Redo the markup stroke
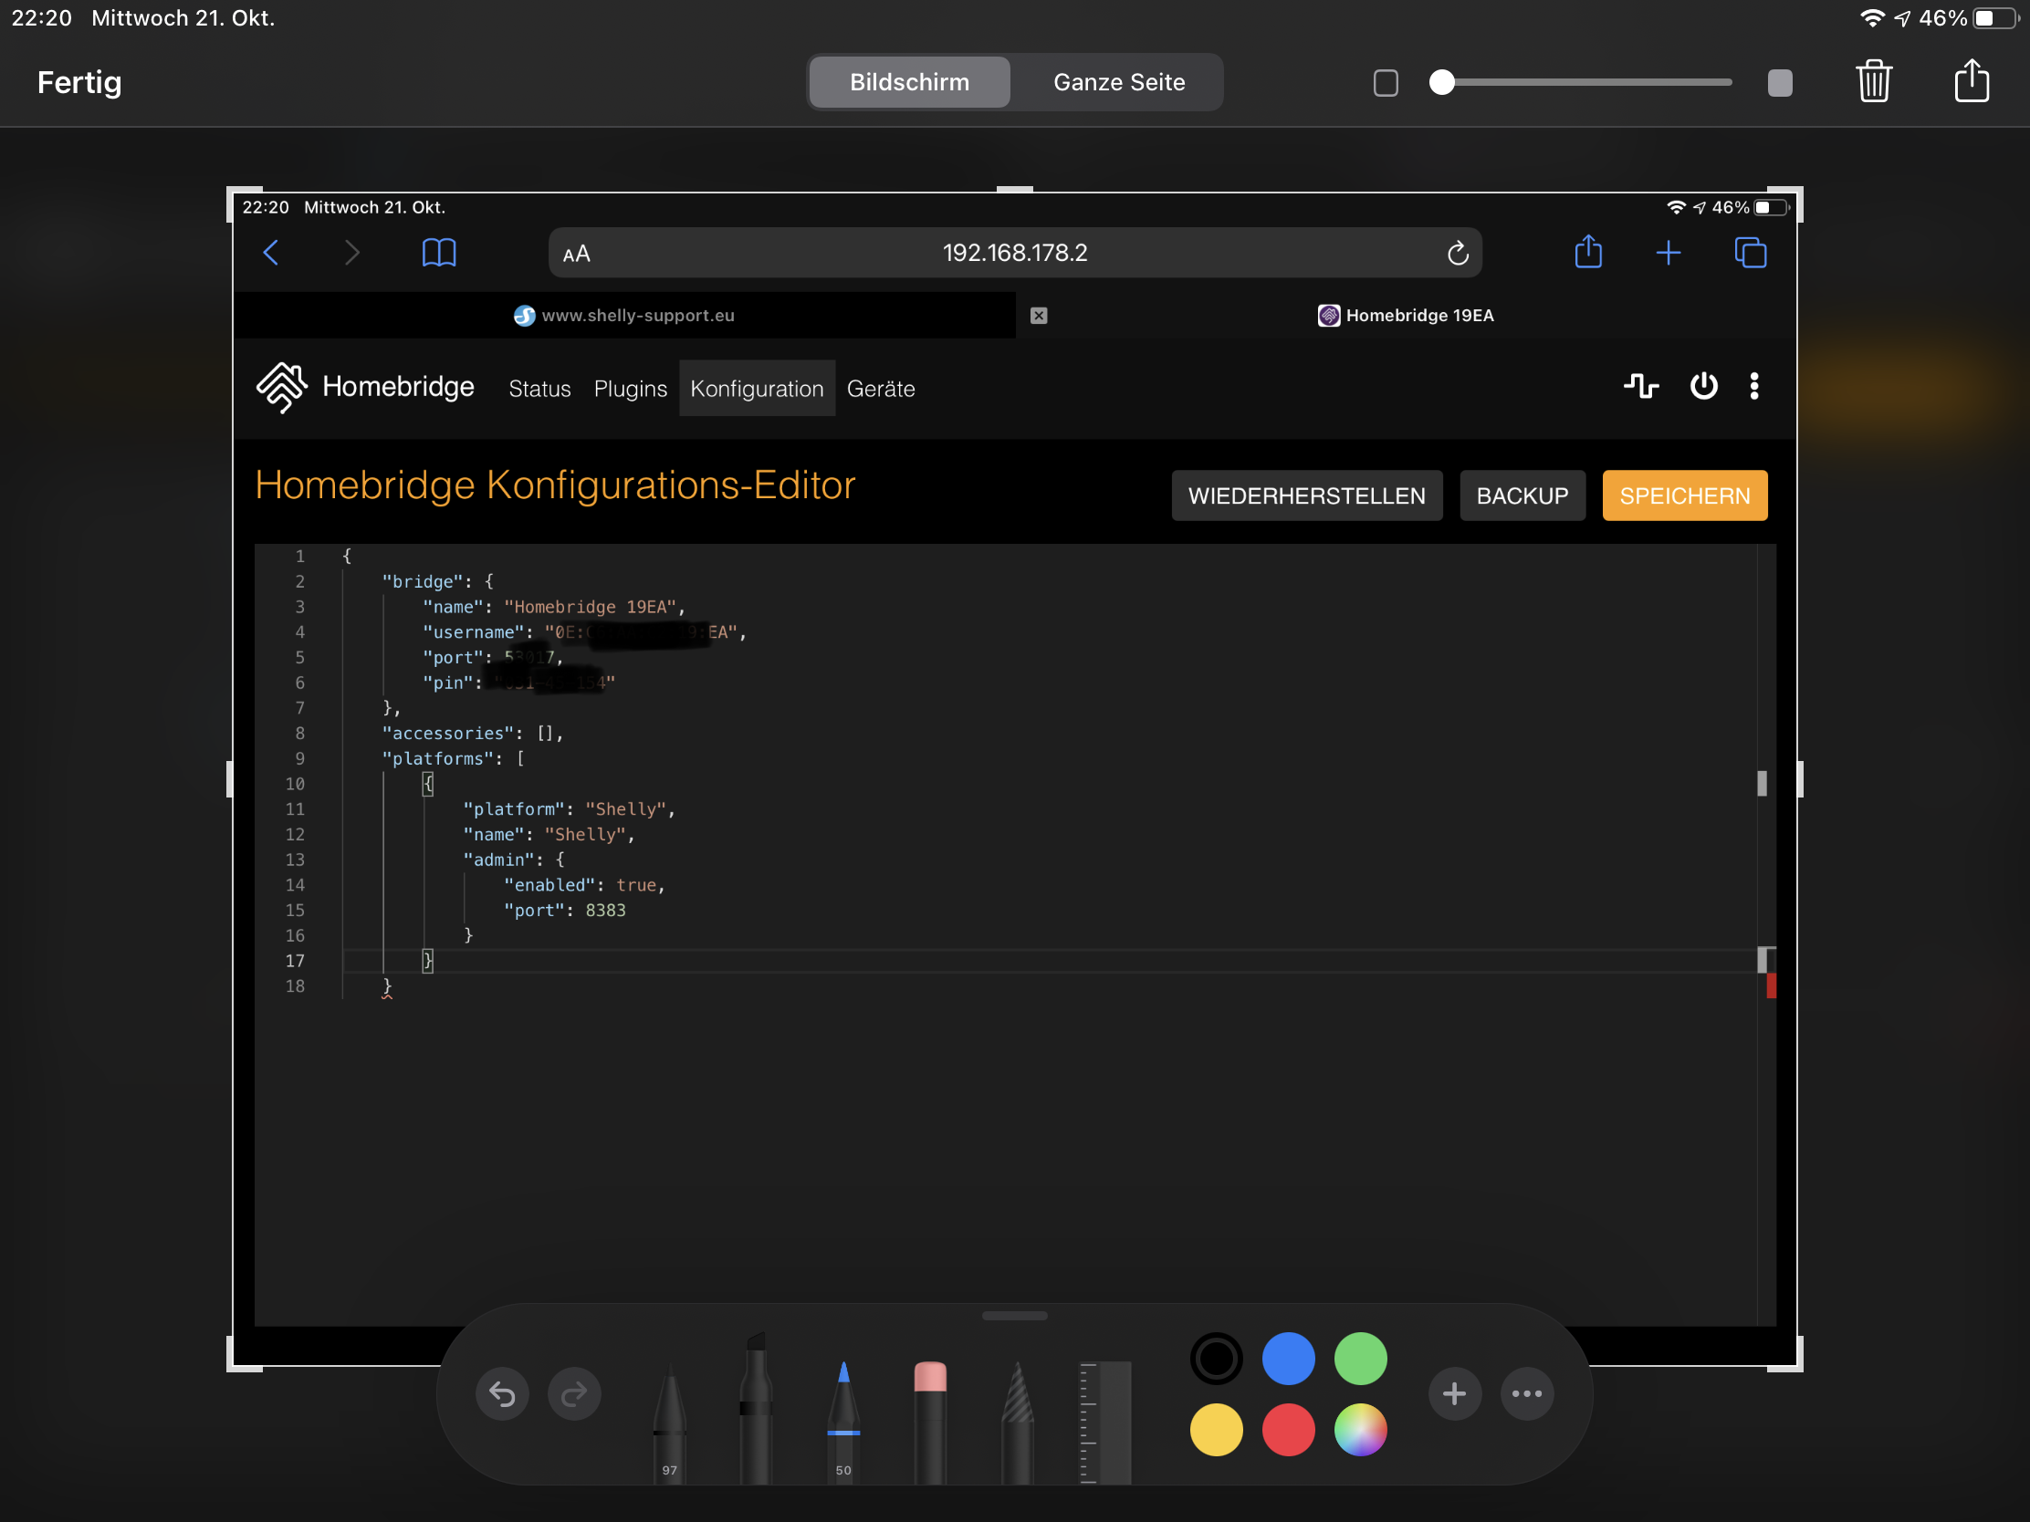This screenshot has height=1522, width=2030. (x=573, y=1393)
